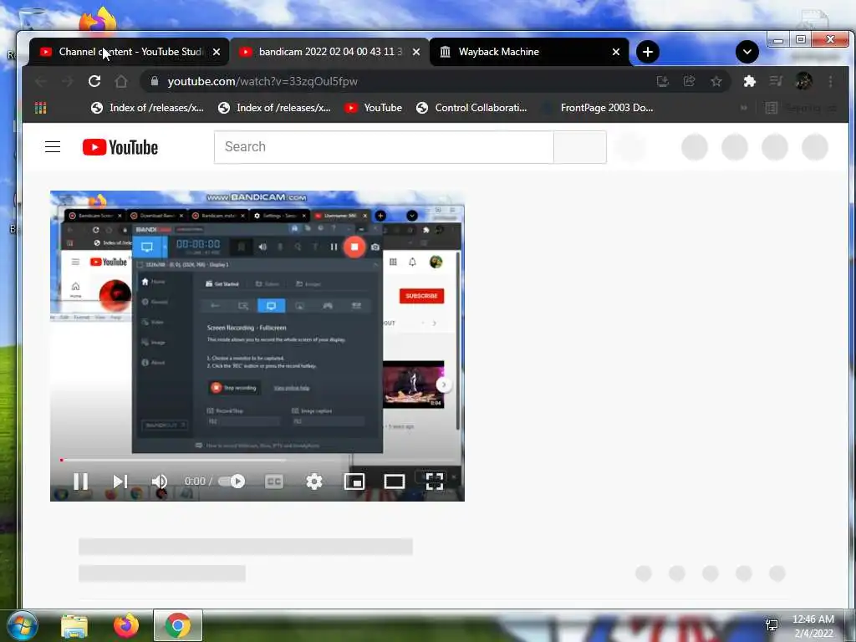Skip to the next video

point(120,481)
